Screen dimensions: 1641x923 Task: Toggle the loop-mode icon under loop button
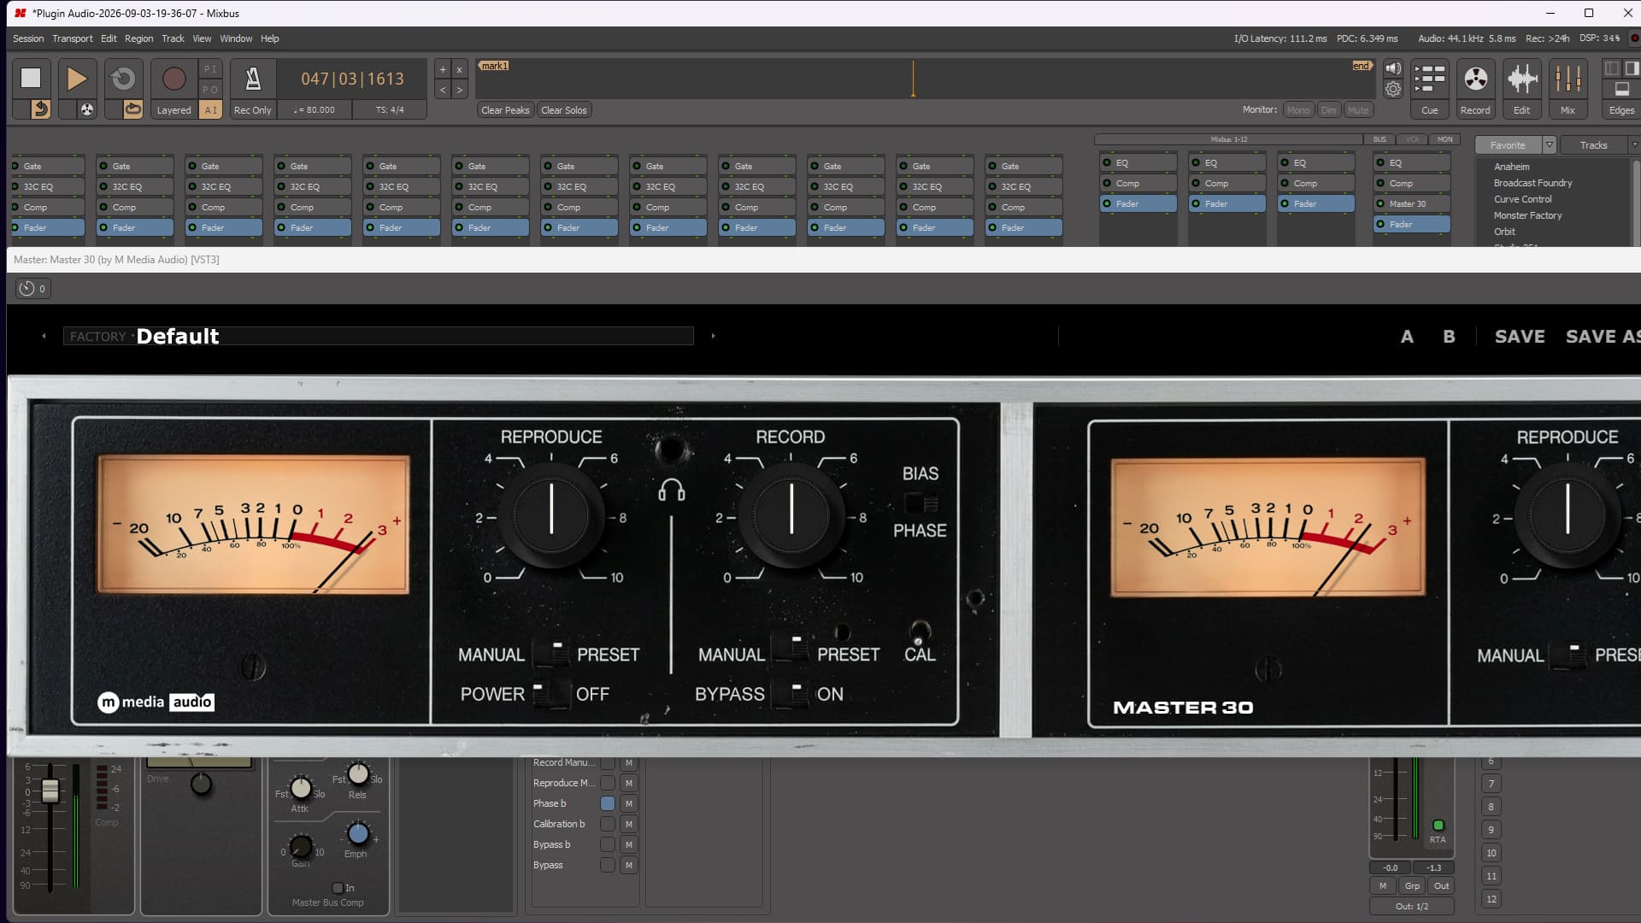132,109
